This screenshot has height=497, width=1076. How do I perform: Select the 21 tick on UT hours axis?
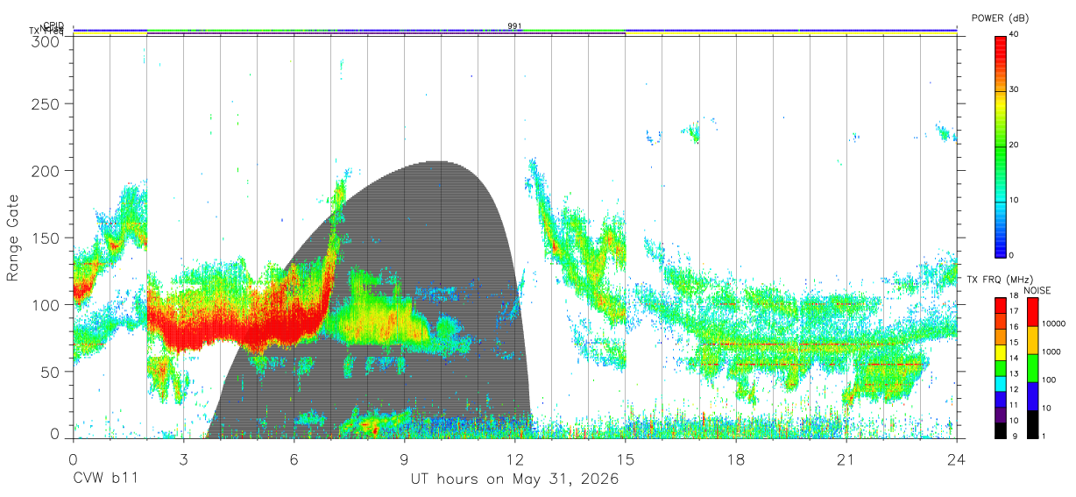[x=846, y=458]
